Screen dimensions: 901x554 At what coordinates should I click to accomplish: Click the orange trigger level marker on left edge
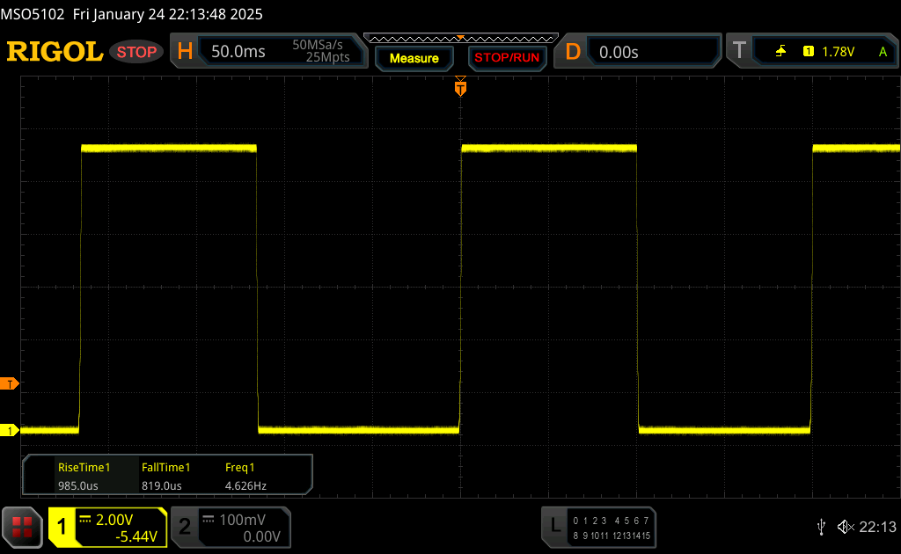tap(10, 384)
